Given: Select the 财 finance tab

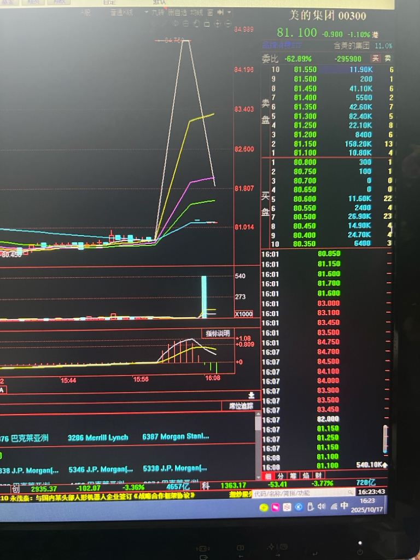Looking at the screenshot, I should tap(318, 475).
